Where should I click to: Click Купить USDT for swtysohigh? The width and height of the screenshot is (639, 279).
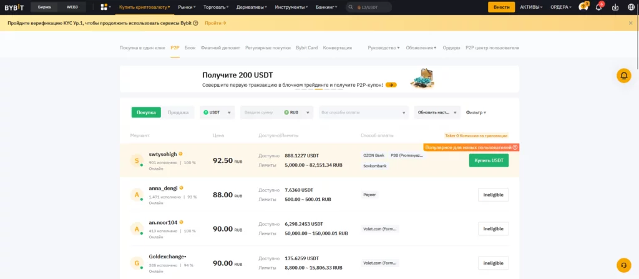coord(489,160)
